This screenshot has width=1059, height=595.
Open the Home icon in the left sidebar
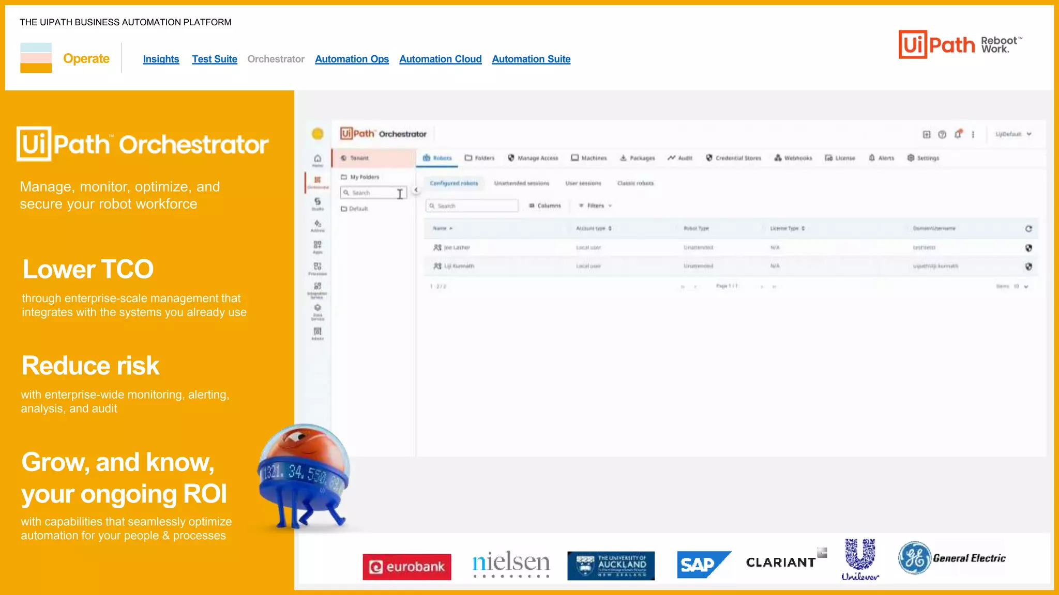[317, 159]
